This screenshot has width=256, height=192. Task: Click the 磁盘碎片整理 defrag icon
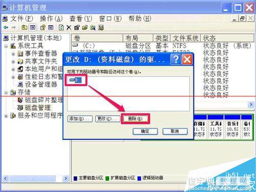(x=20, y=100)
